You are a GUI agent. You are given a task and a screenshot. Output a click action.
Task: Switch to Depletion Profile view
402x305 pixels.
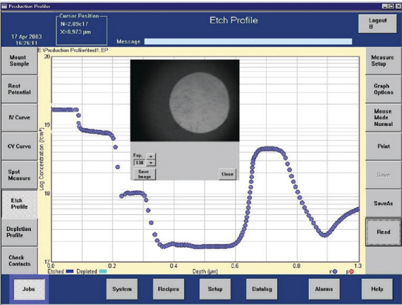19,232
